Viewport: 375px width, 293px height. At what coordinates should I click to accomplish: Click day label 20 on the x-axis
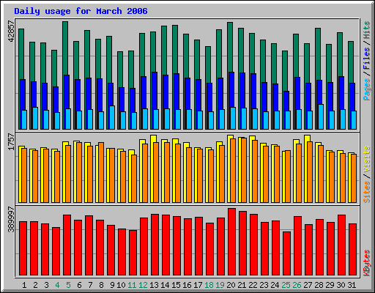pos(231,285)
